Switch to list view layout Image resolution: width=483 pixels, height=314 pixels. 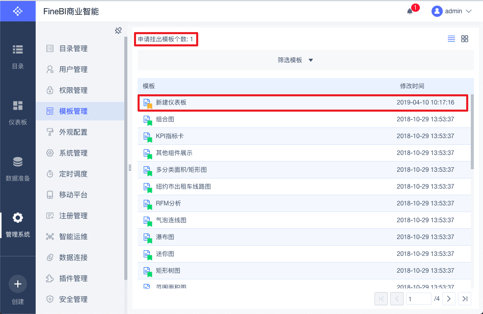click(x=451, y=39)
